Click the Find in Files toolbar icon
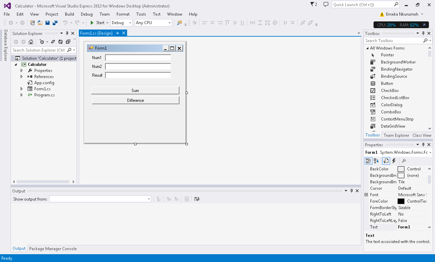 click(179, 23)
